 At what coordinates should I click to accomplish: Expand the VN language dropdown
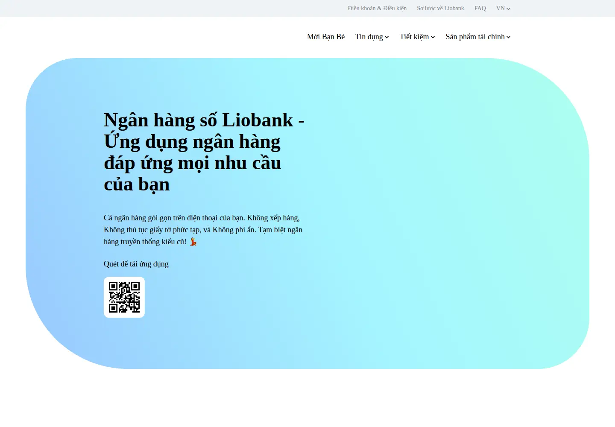pos(504,8)
